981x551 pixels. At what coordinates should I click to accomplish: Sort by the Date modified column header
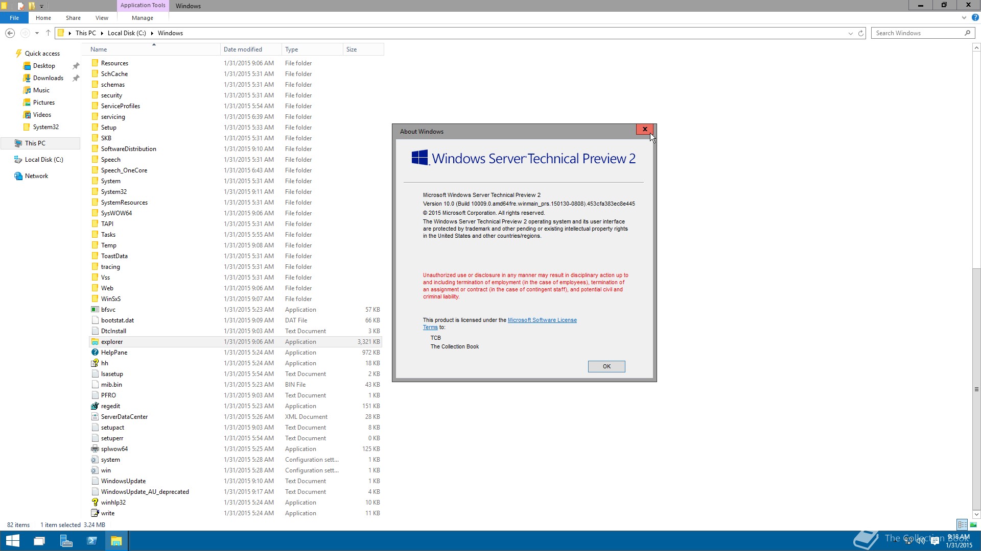point(251,49)
